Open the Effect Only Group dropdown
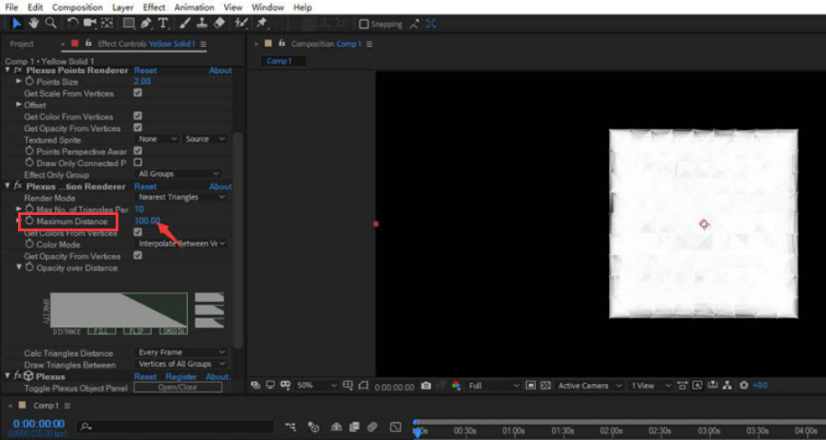The height and width of the screenshot is (440, 826). coord(178,174)
